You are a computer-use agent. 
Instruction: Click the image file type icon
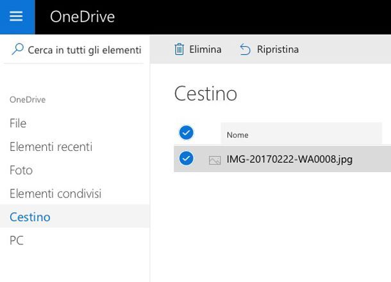(215, 161)
